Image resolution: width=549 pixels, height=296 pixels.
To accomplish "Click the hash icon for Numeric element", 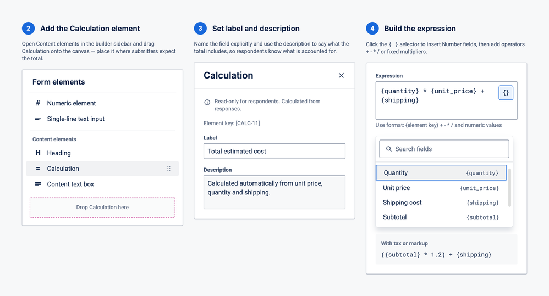I will coord(38,103).
